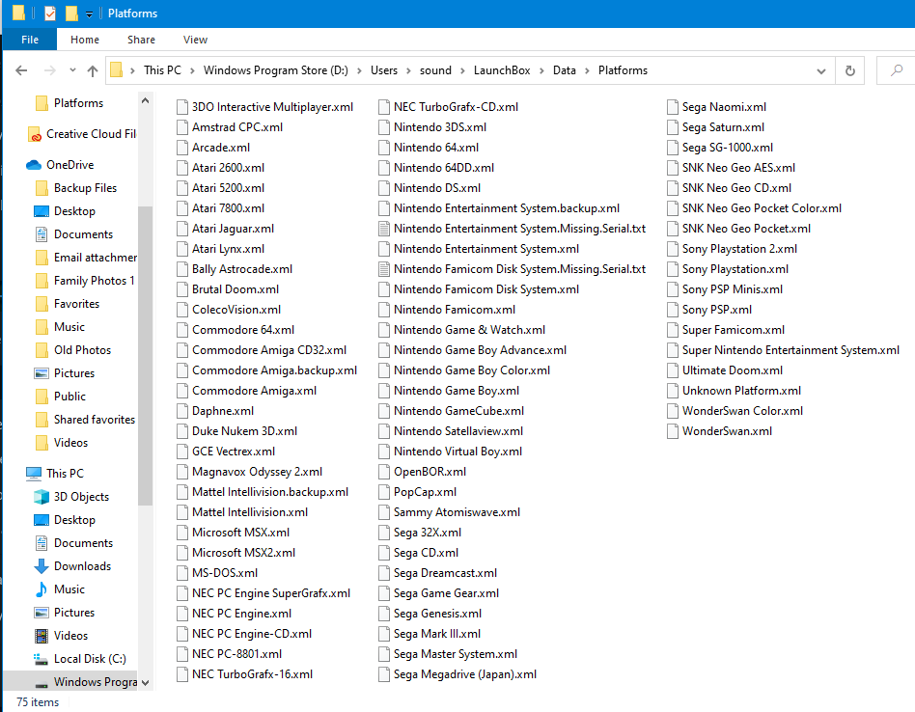The width and height of the screenshot is (915, 712).
Task: Select the MS-DOS.xml file icon
Action: (182, 573)
